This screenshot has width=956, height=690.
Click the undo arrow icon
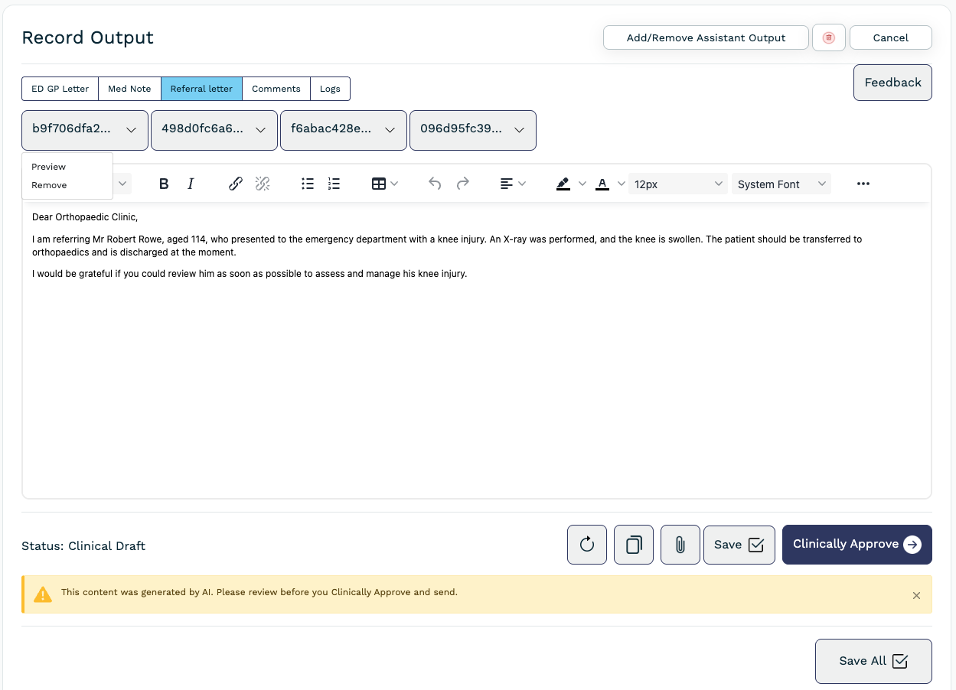435,184
